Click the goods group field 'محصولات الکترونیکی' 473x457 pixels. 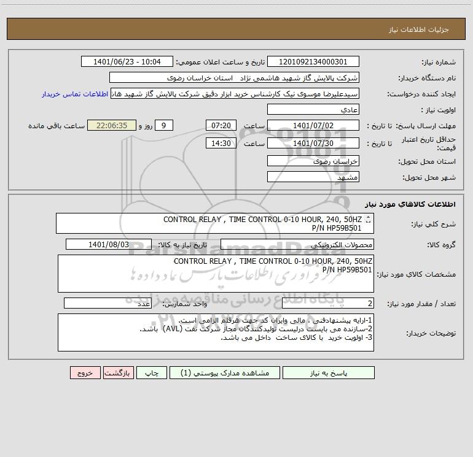tap(297, 244)
